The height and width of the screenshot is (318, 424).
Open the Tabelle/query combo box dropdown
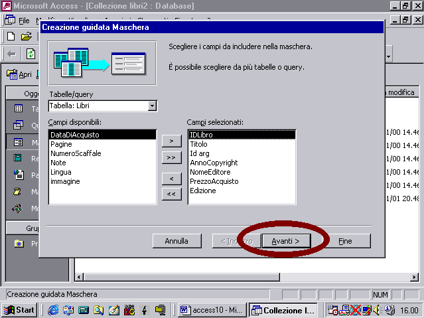tap(152, 106)
